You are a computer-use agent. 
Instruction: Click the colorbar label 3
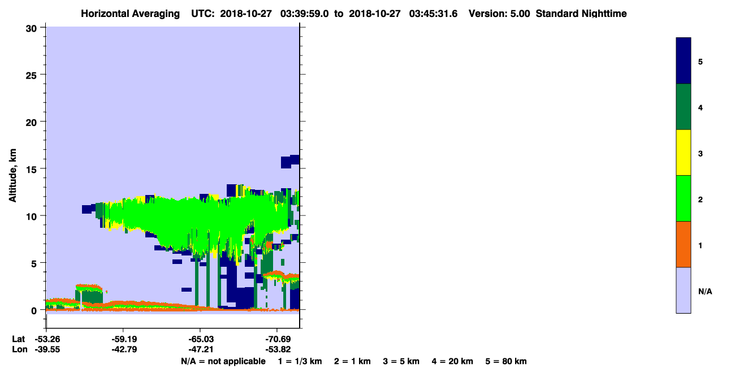click(701, 154)
